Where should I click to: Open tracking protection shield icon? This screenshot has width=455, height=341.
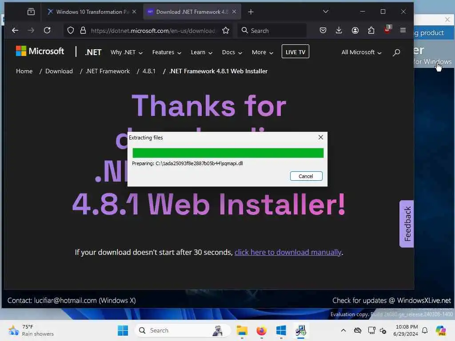(x=71, y=31)
